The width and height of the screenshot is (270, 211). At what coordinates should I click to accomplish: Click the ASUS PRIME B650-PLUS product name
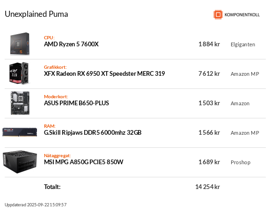(x=76, y=103)
